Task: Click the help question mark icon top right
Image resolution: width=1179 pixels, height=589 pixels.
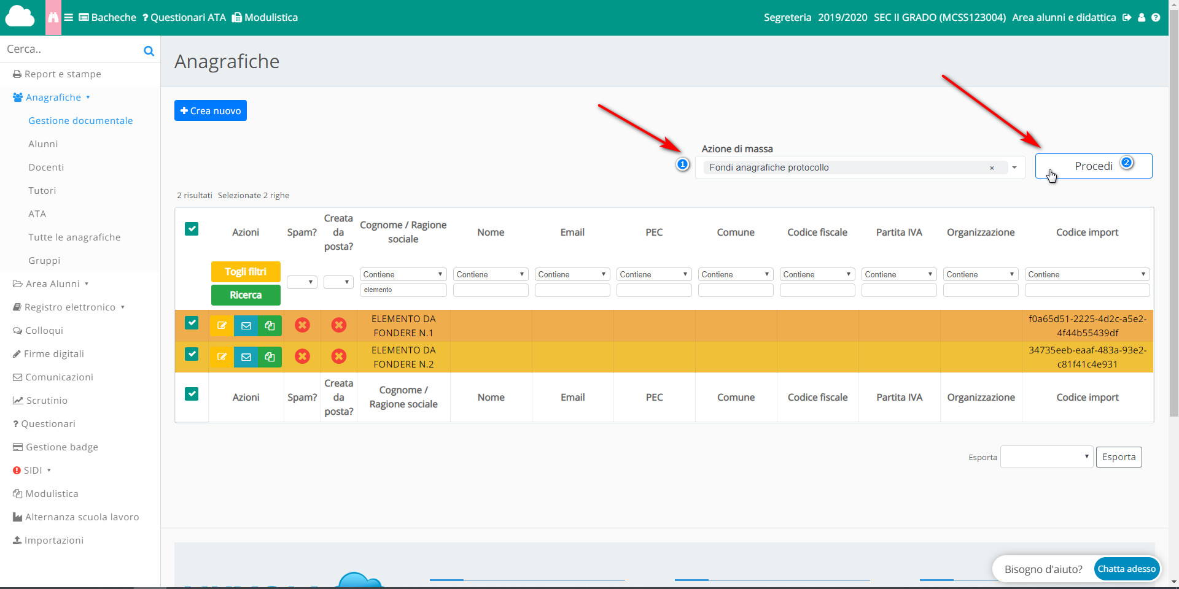Action: click(x=1156, y=18)
